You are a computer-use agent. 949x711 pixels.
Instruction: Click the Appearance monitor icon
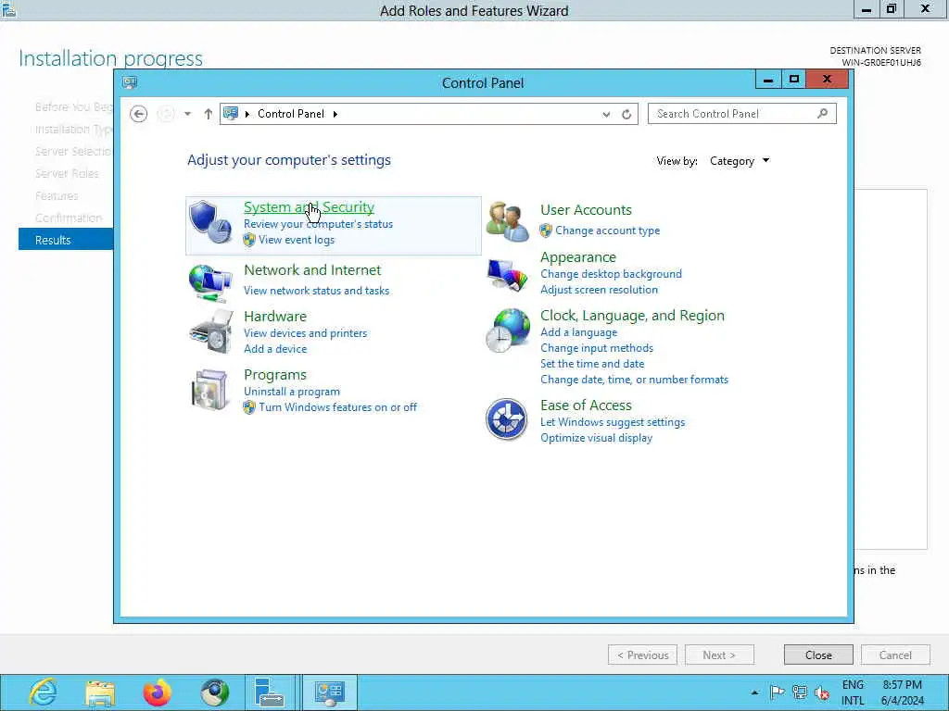tap(507, 275)
